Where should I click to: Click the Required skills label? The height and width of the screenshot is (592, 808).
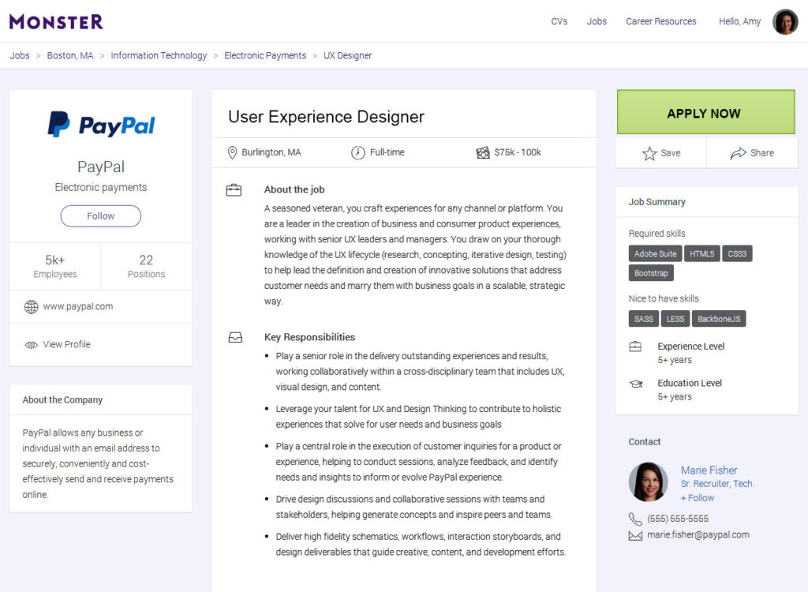click(x=657, y=234)
